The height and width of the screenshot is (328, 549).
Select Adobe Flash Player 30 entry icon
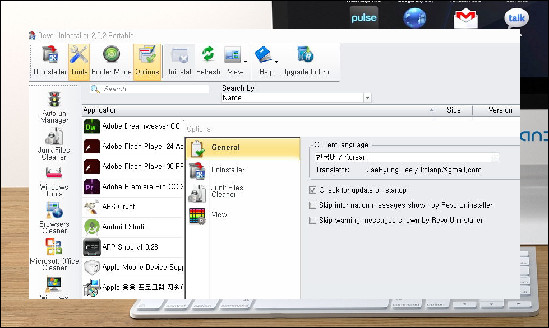coord(92,167)
